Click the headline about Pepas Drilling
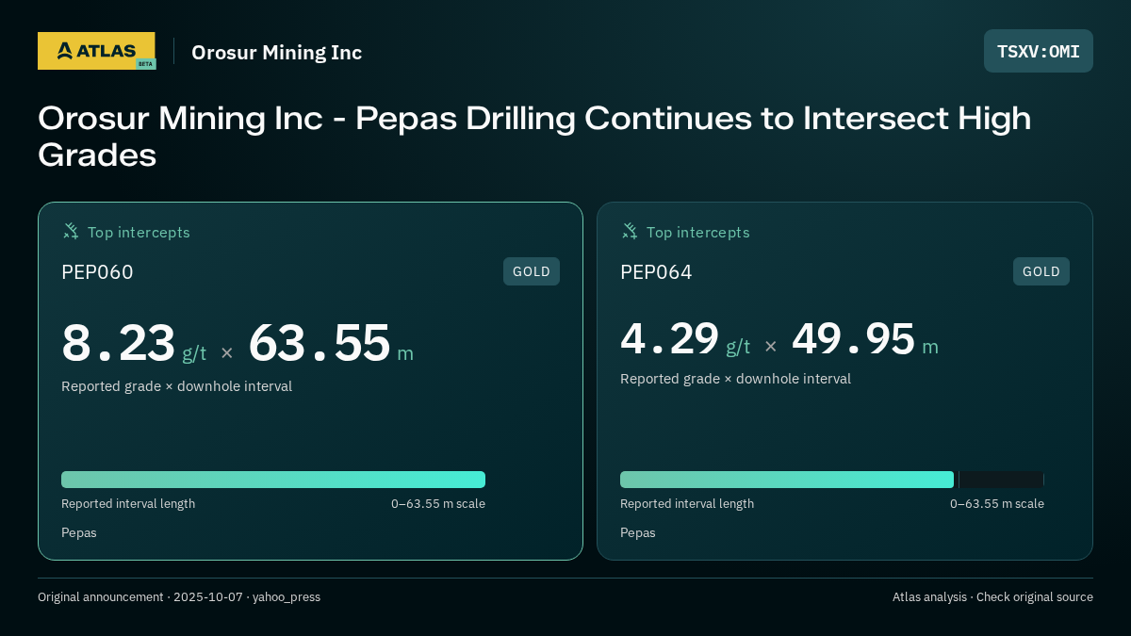 [x=534, y=137]
